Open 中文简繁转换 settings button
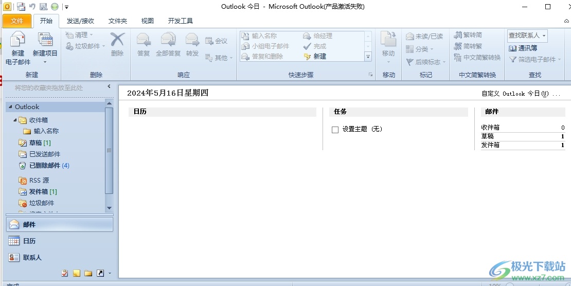571x286 pixels. [477, 57]
